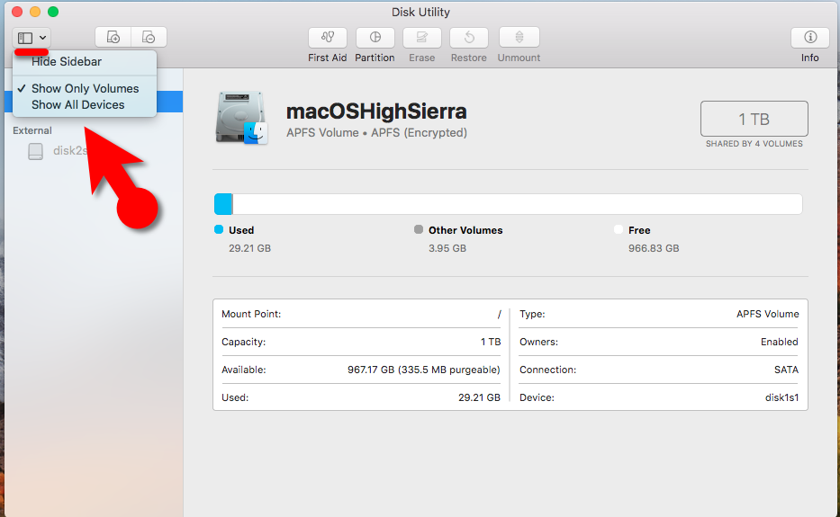Open the Info panel
840x517 pixels.
point(810,38)
